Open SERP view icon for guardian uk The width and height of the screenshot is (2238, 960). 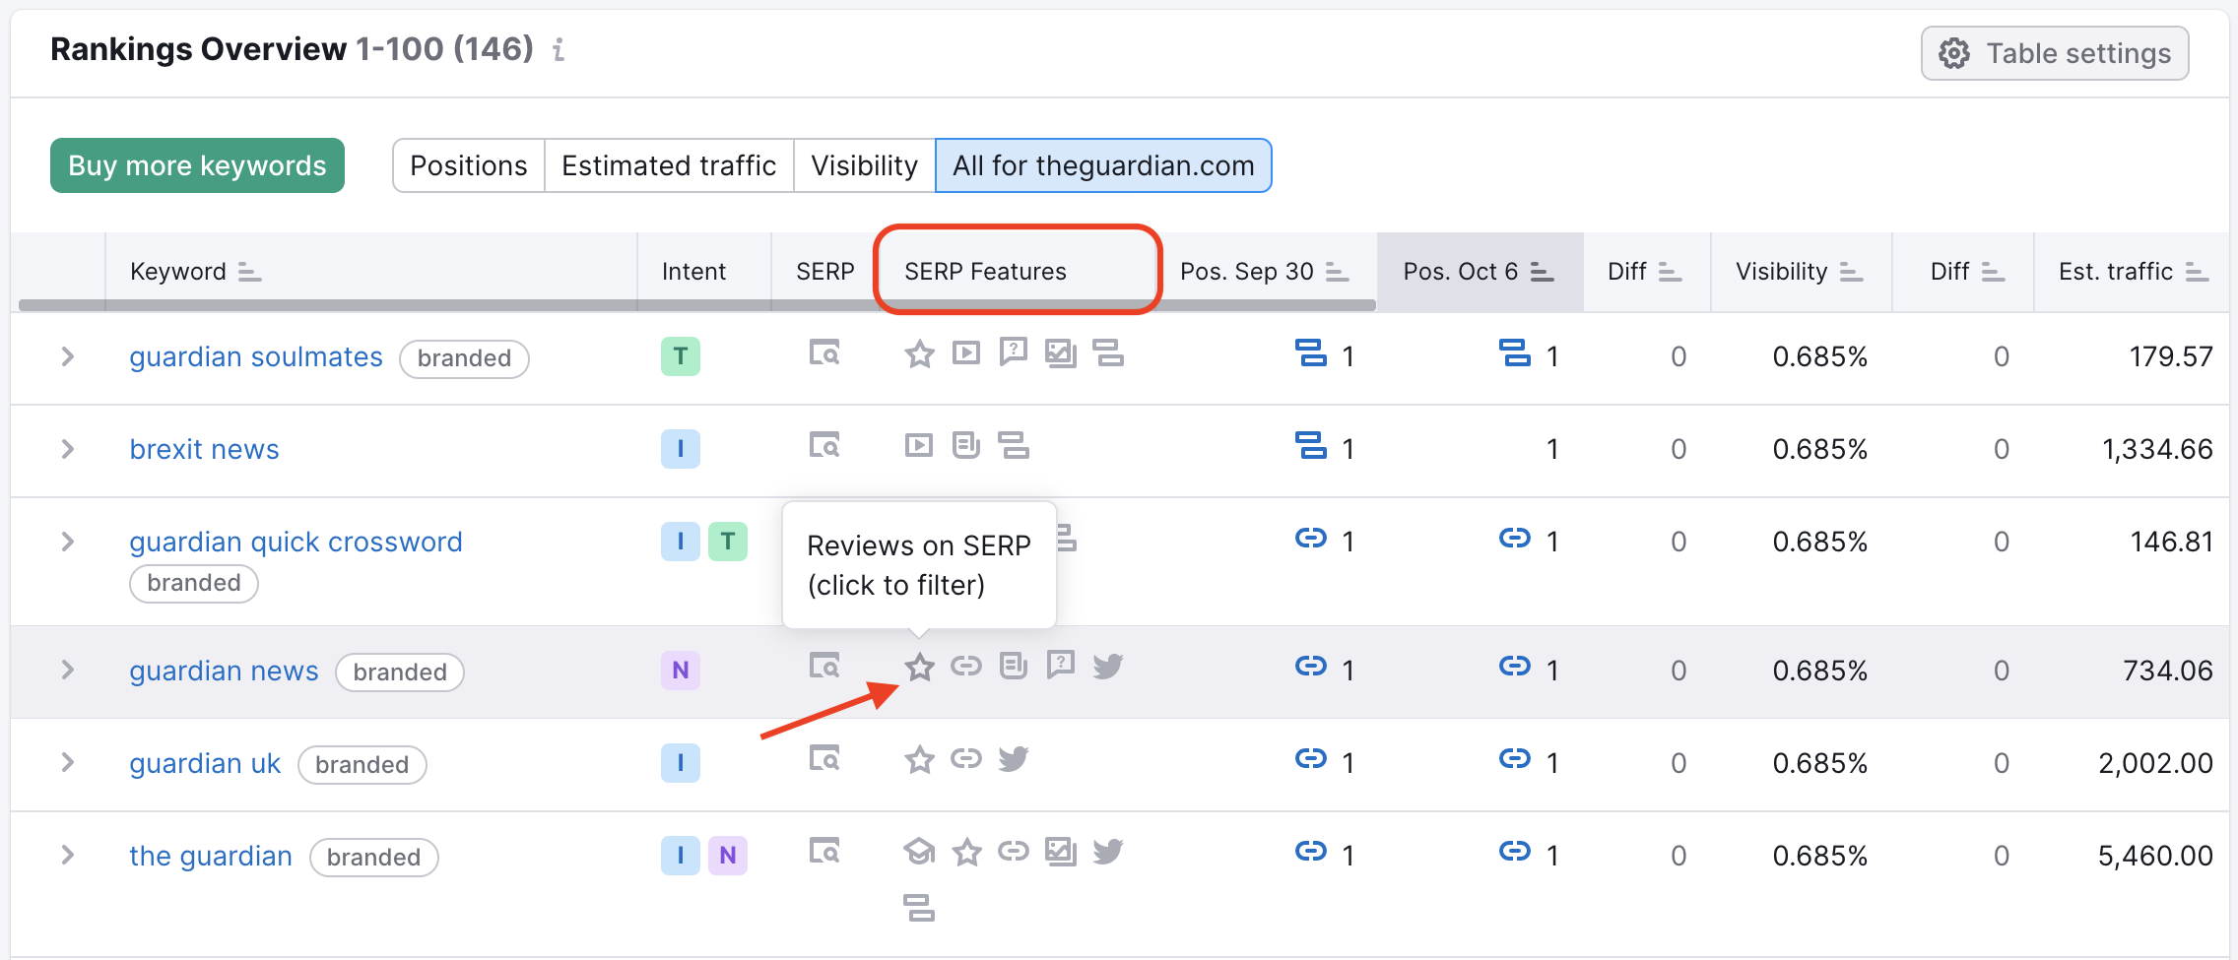click(824, 758)
